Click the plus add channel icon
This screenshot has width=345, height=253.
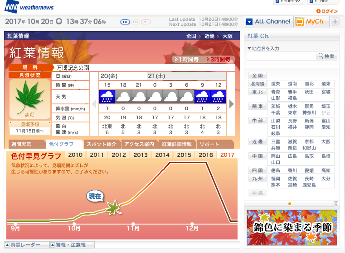335,22
